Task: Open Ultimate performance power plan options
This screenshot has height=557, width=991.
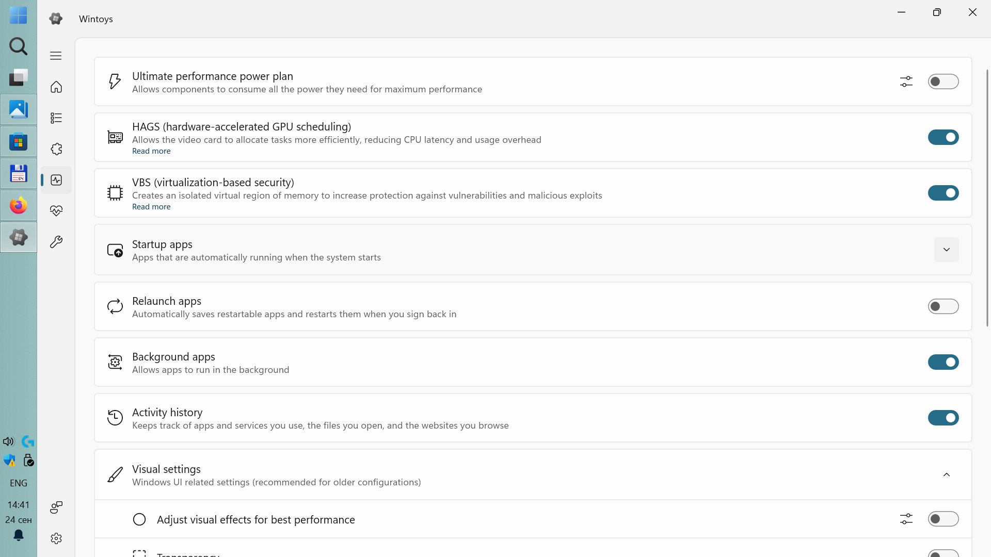Action: coord(906,81)
